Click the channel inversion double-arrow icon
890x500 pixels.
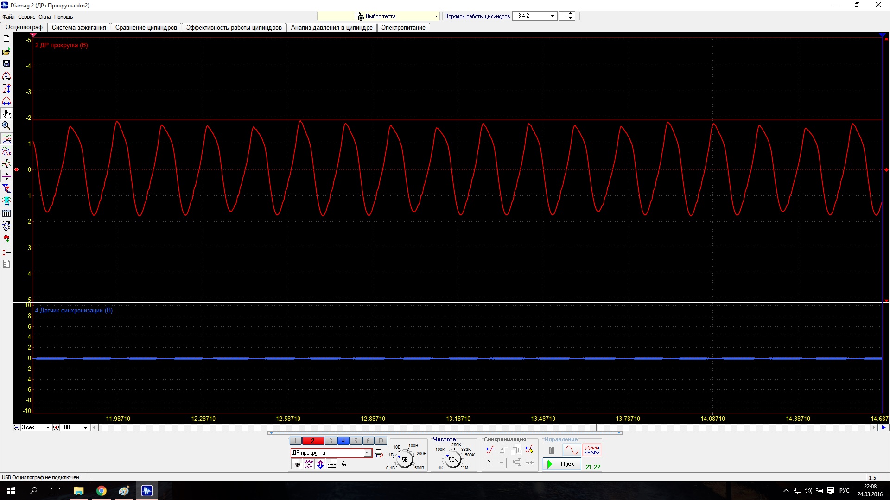[320, 464]
